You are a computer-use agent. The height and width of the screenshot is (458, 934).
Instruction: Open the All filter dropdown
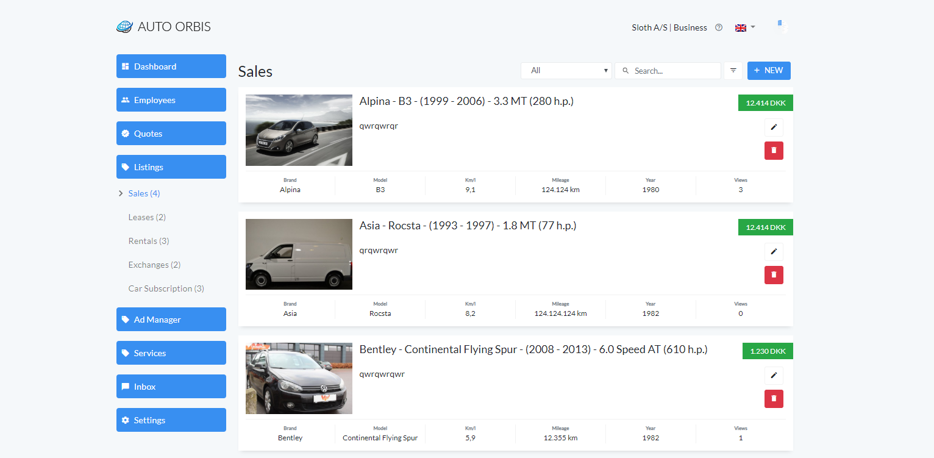tap(566, 71)
